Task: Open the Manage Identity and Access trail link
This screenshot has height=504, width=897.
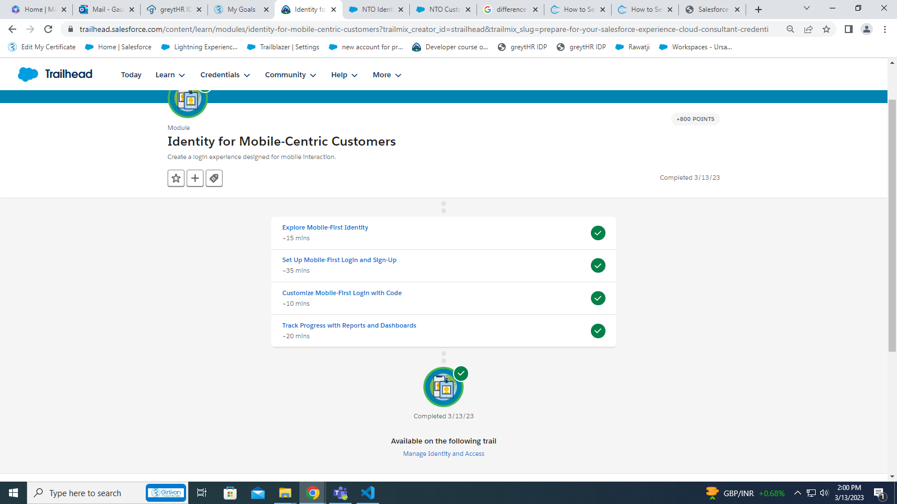Action: (443, 454)
